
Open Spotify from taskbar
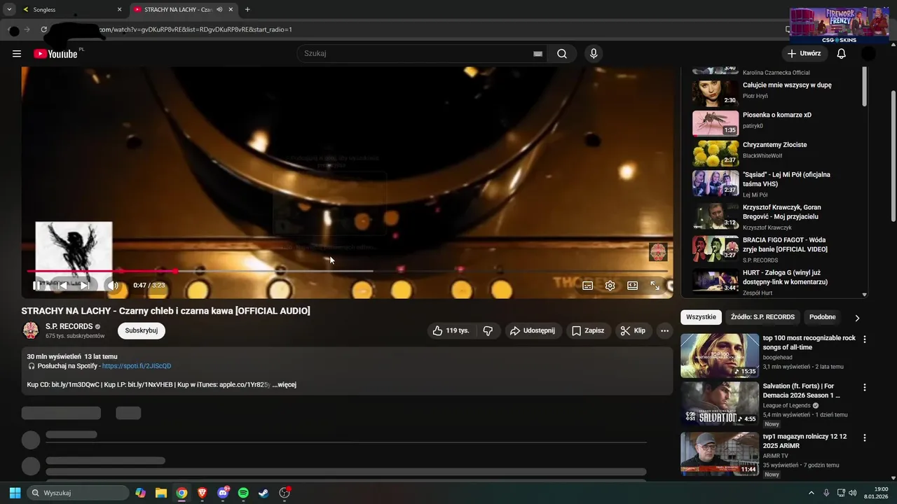(243, 493)
